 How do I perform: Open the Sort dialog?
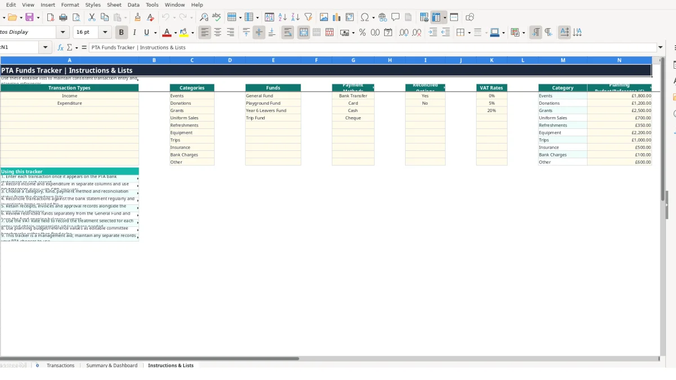[269, 17]
